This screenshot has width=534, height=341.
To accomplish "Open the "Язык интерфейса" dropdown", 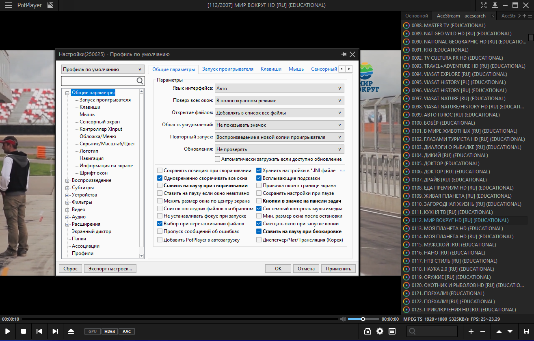I will [279, 88].
